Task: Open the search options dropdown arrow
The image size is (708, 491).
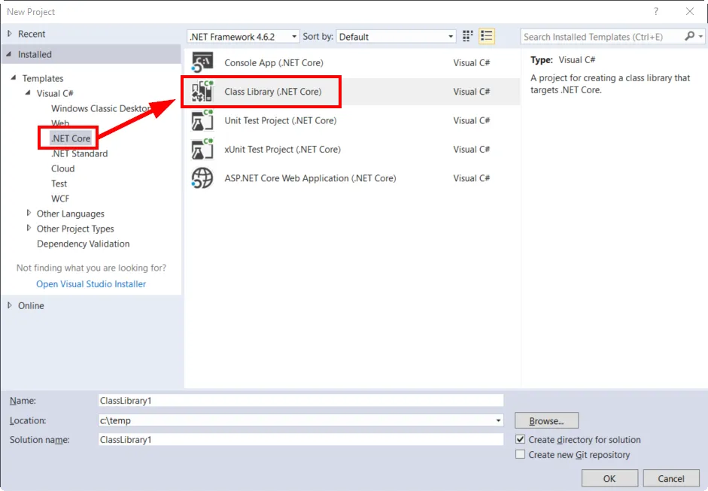Action: click(700, 36)
